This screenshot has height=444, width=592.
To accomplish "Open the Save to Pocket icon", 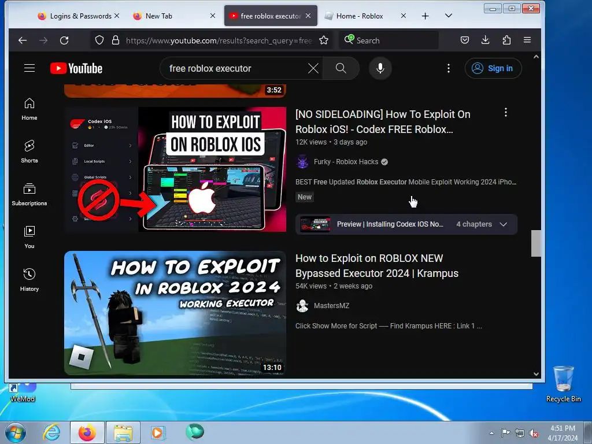I will [x=465, y=40].
